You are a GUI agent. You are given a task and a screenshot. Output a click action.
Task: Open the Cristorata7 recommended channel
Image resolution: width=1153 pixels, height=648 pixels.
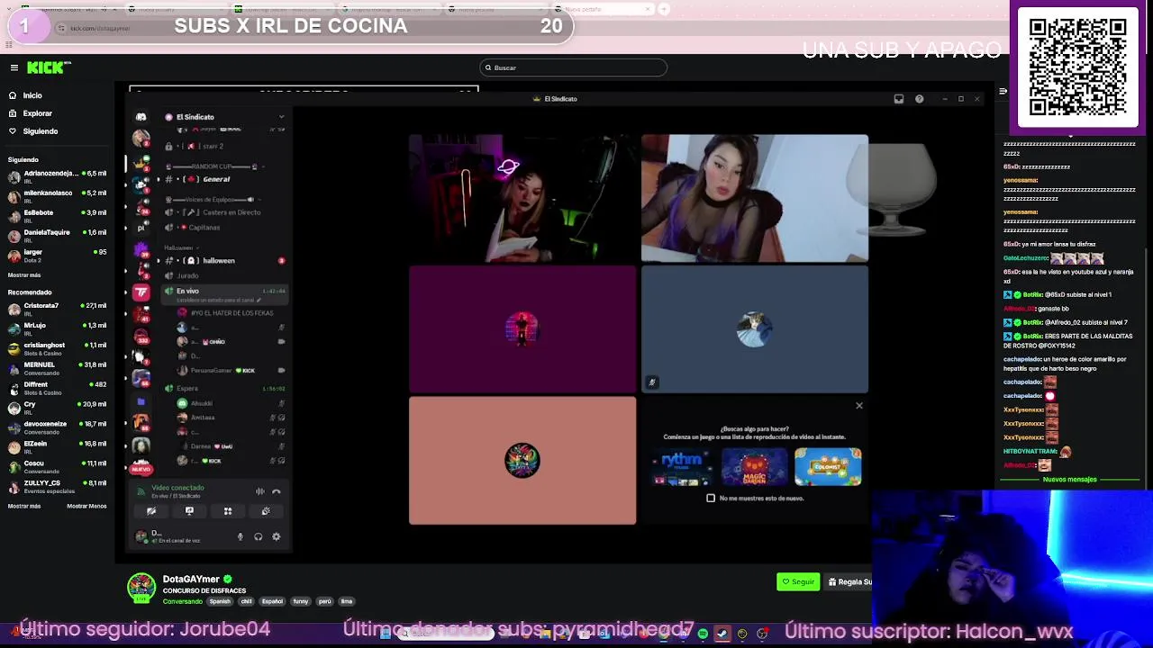[58, 308]
